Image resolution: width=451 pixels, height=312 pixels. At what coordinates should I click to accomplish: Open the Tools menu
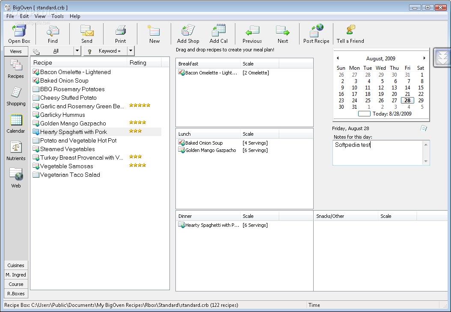57,16
